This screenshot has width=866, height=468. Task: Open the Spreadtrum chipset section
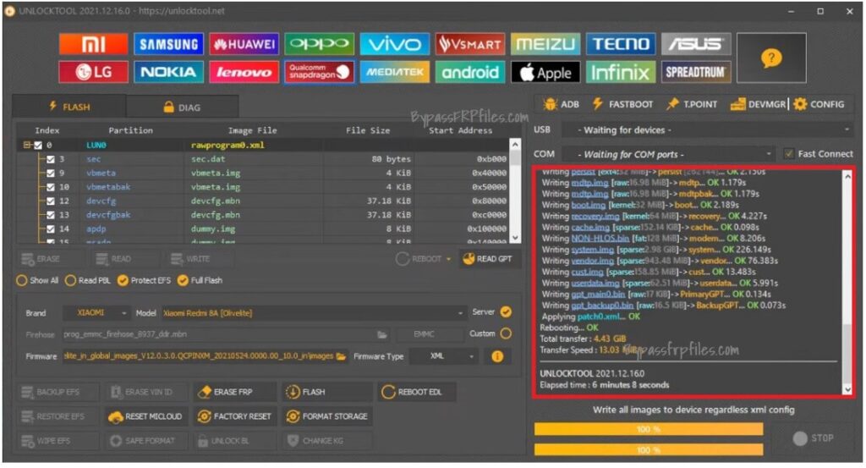click(696, 72)
